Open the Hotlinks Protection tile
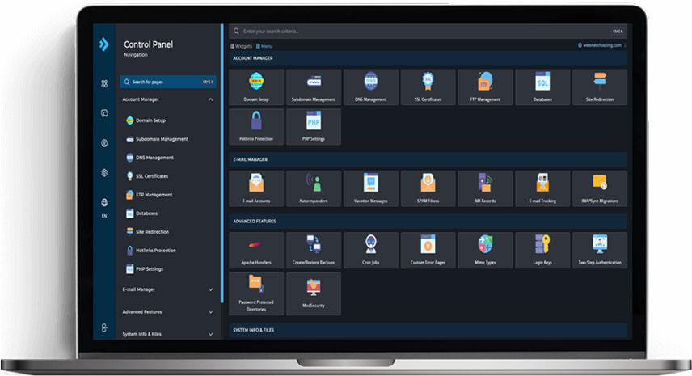Image resolution: width=692 pixels, height=376 pixels. [256, 127]
